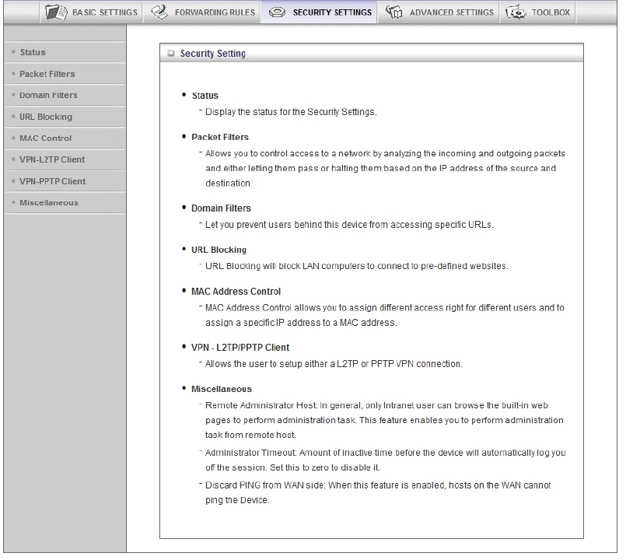Open the Toolbox tab

coord(538,12)
